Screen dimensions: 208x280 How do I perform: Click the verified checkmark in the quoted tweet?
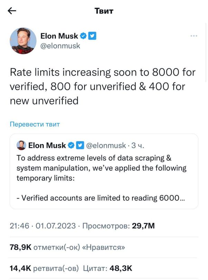[x=71, y=146]
